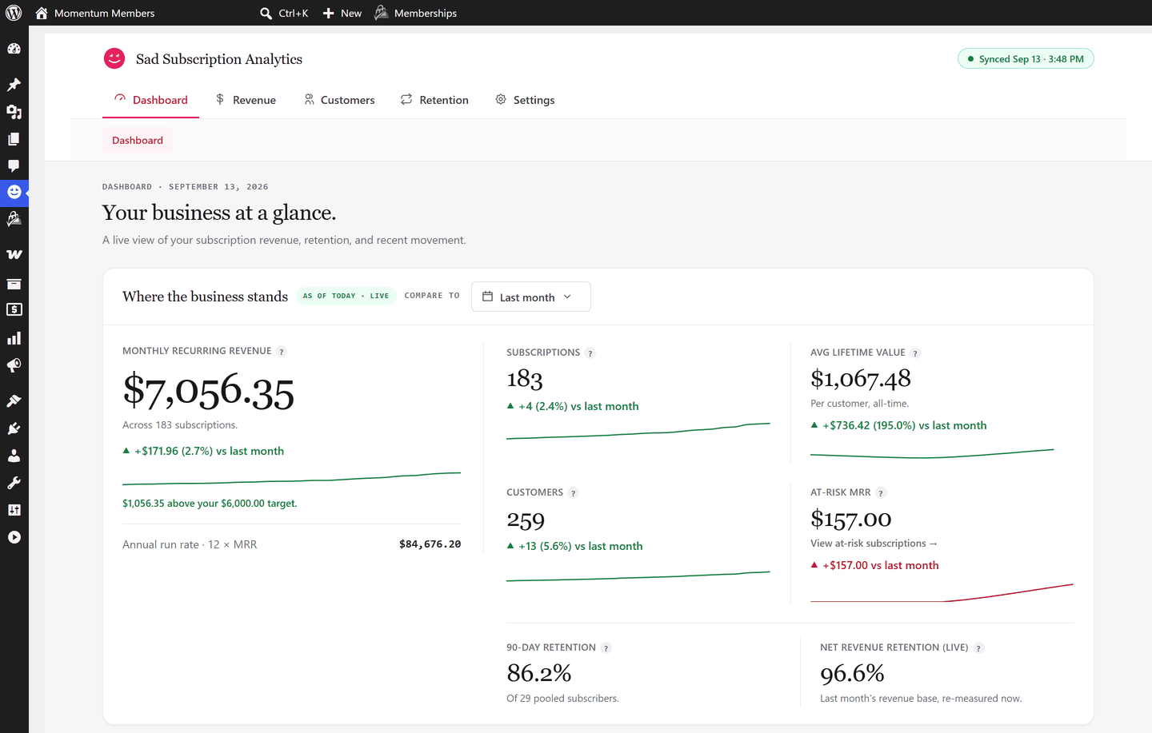Click '$1,056.35 above your $6,000.00 target'
Image resolution: width=1152 pixels, height=733 pixels.
[210, 504]
